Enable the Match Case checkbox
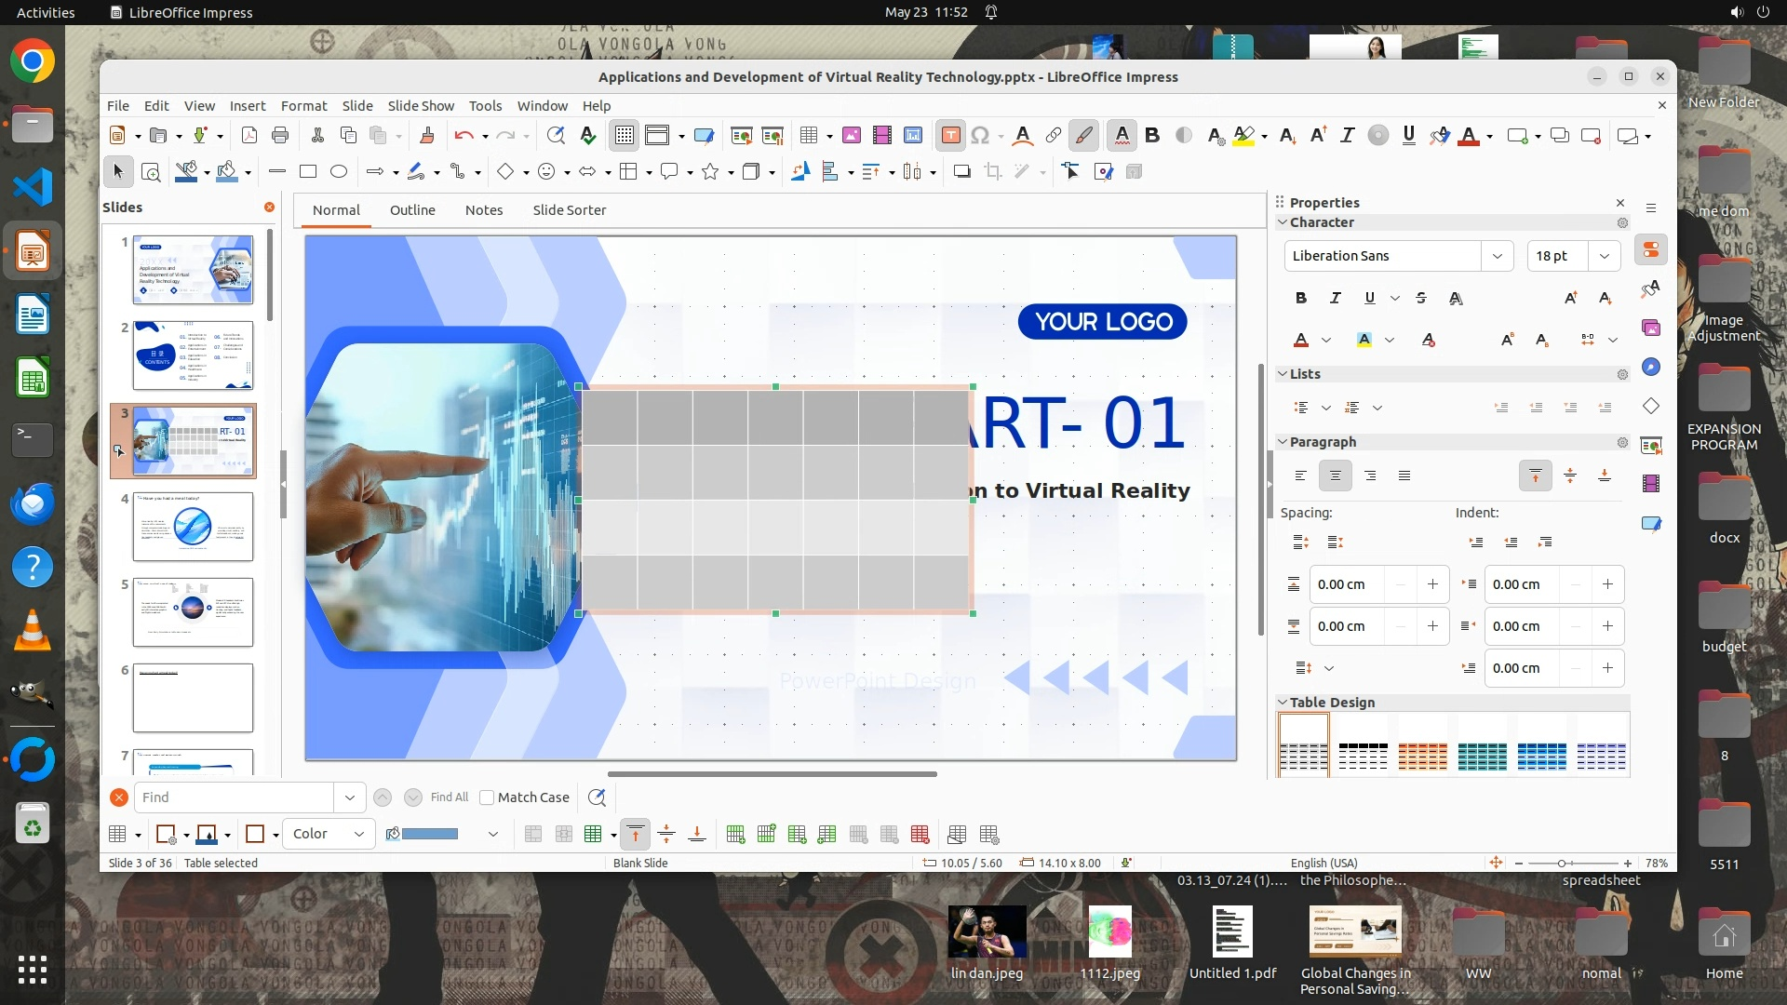This screenshot has width=1787, height=1005. [487, 797]
